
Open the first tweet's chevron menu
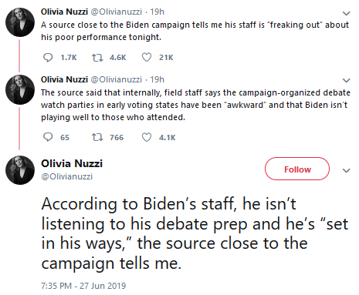pyautogui.click(x=347, y=13)
